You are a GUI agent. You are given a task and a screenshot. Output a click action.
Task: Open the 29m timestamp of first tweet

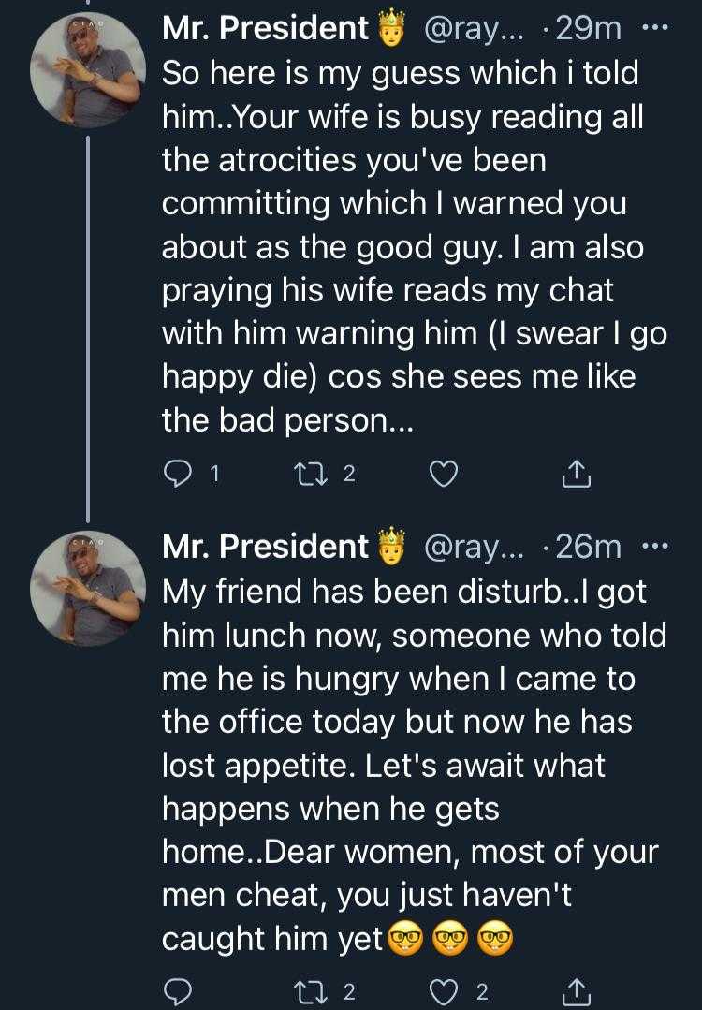click(x=586, y=28)
